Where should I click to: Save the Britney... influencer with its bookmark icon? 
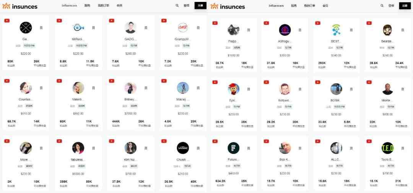click(146, 88)
